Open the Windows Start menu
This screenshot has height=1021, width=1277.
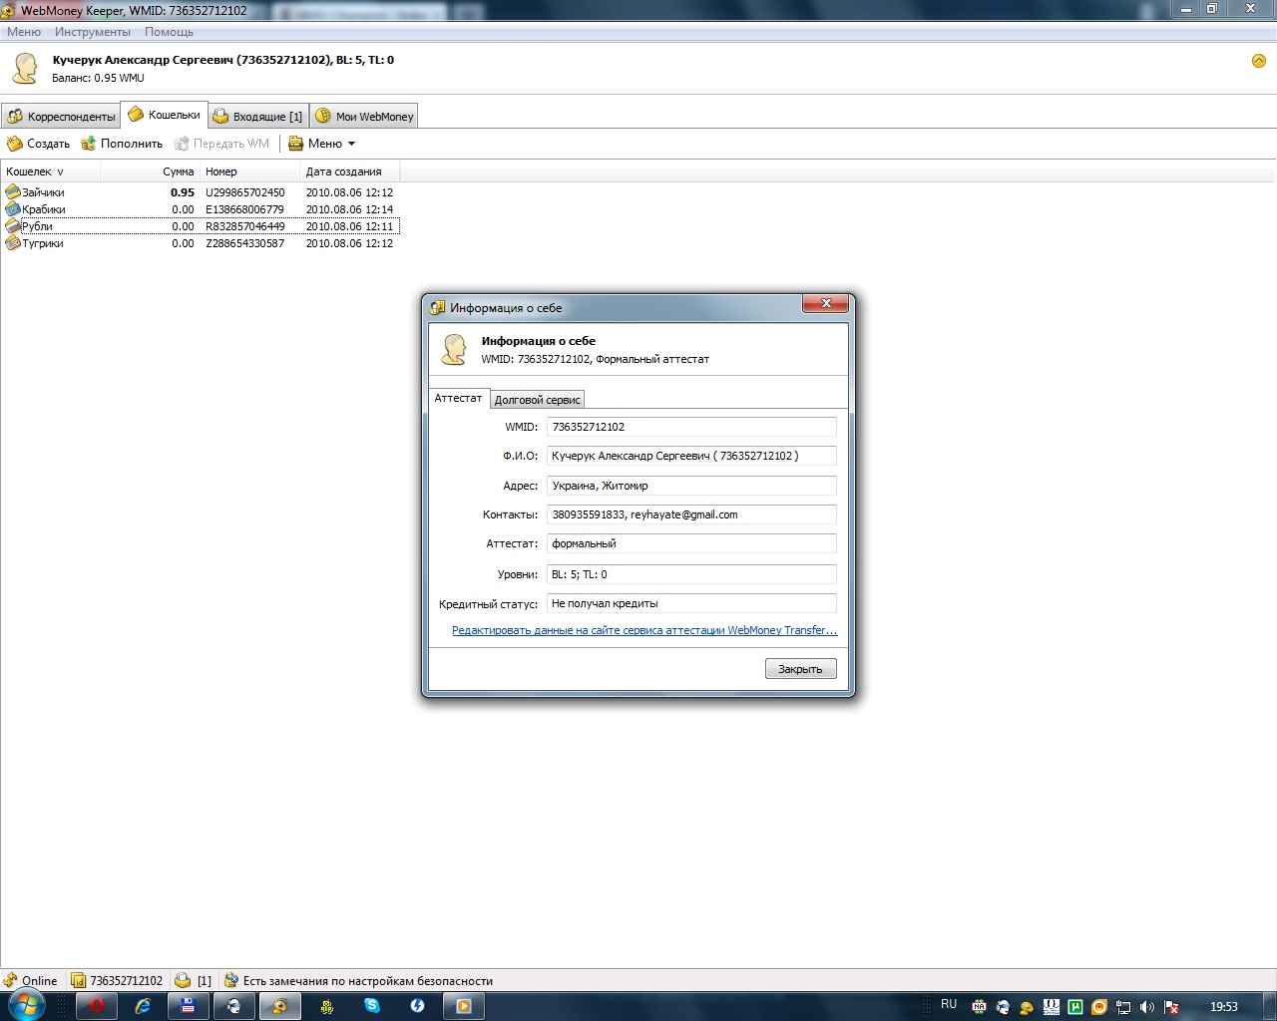click(25, 1005)
